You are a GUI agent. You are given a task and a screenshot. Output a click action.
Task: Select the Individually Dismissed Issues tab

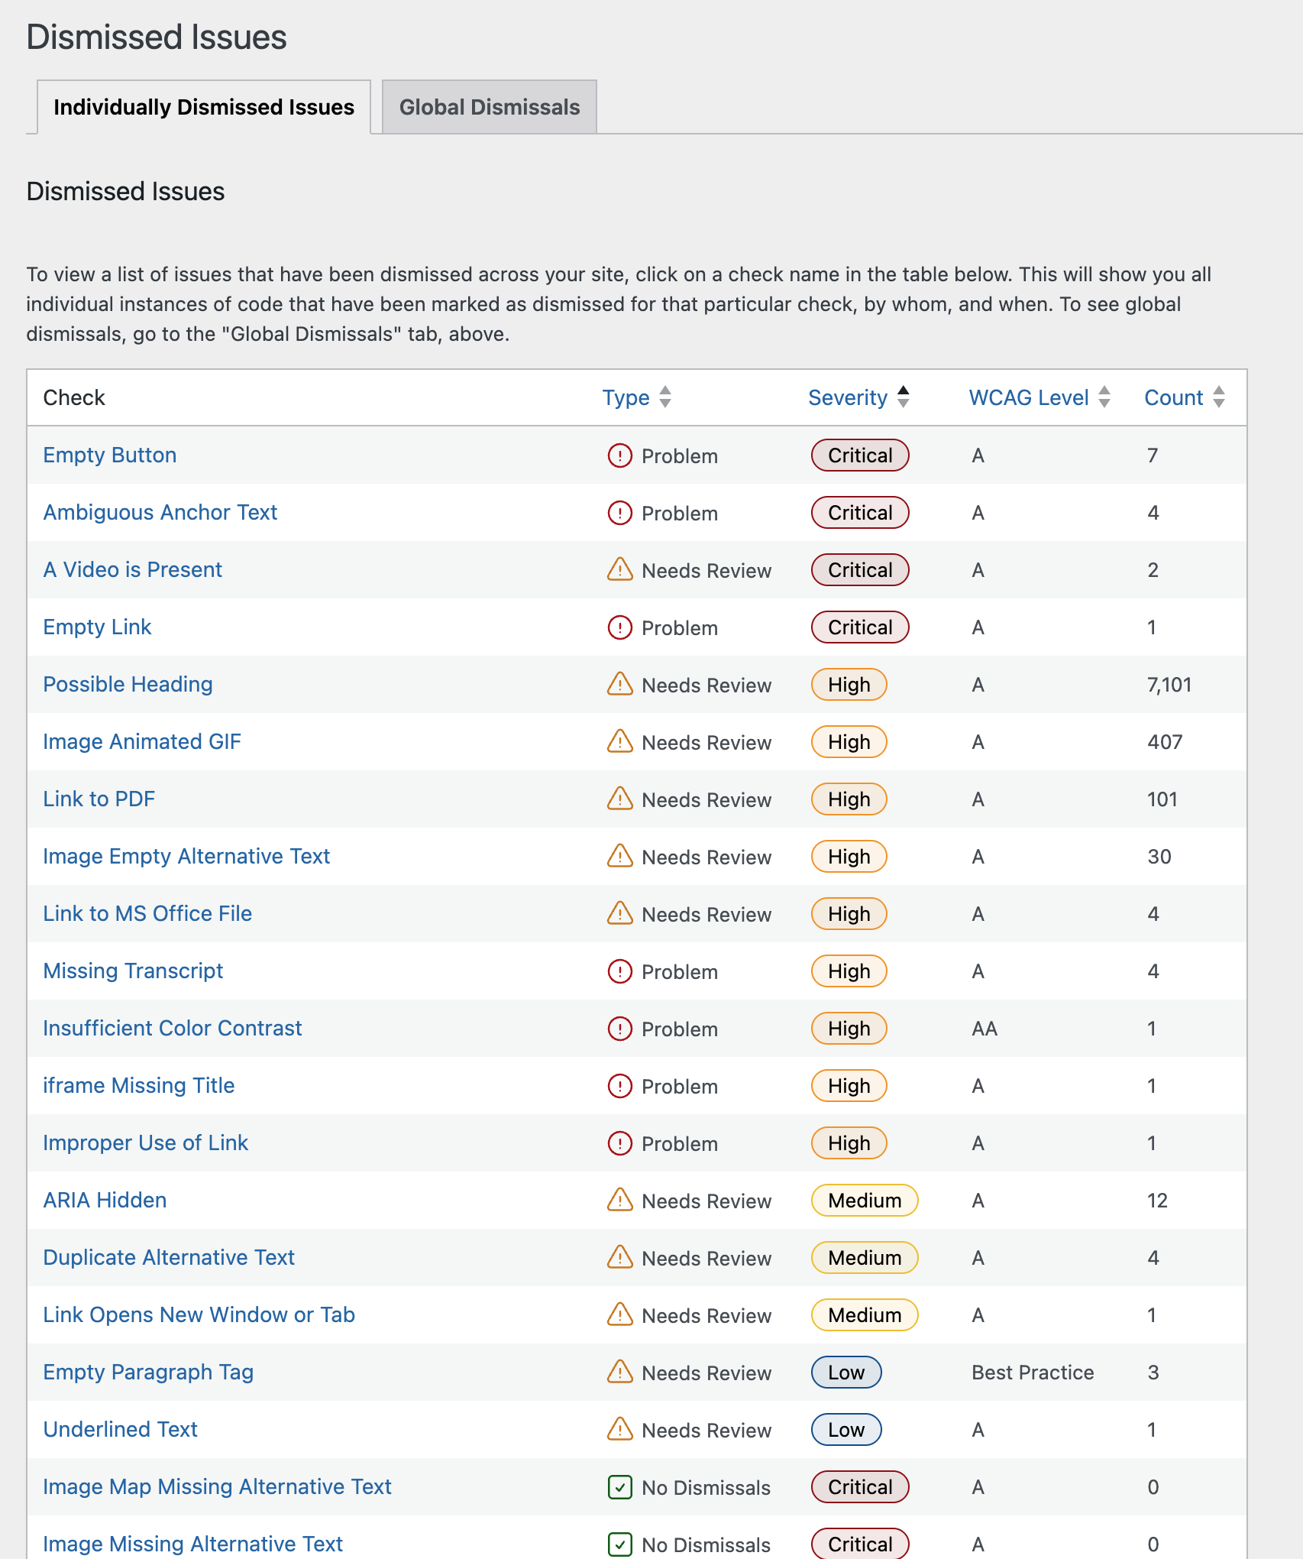(x=204, y=106)
